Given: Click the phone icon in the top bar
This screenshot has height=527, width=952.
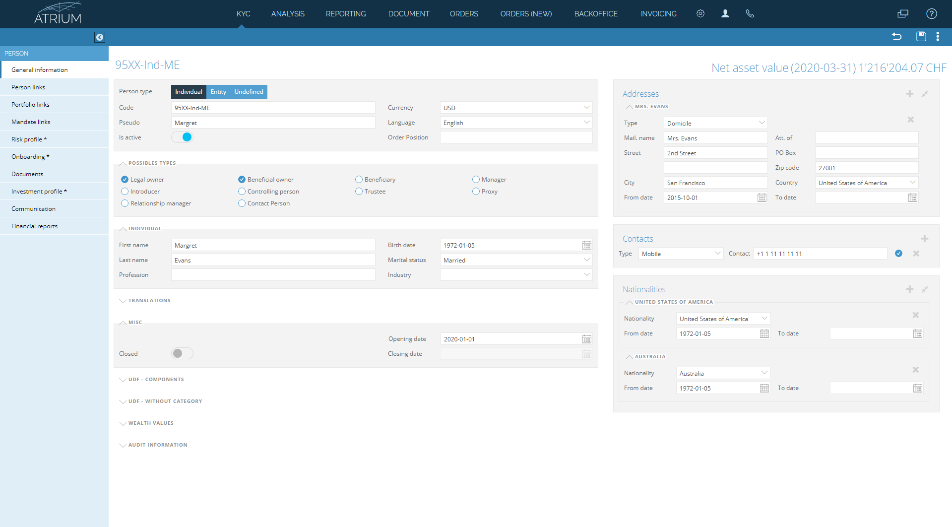Looking at the screenshot, I should click(x=750, y=13).
